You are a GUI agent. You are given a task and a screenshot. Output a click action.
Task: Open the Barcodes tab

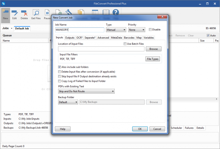tap(129, 38)
